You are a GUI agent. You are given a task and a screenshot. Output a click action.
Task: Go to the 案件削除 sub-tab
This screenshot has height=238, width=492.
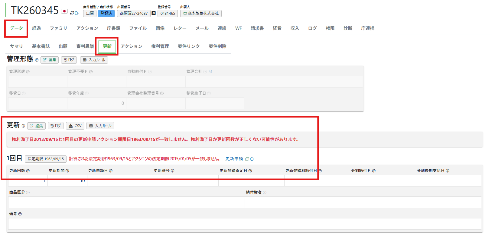pyautogui.click(x=217, y=46)
